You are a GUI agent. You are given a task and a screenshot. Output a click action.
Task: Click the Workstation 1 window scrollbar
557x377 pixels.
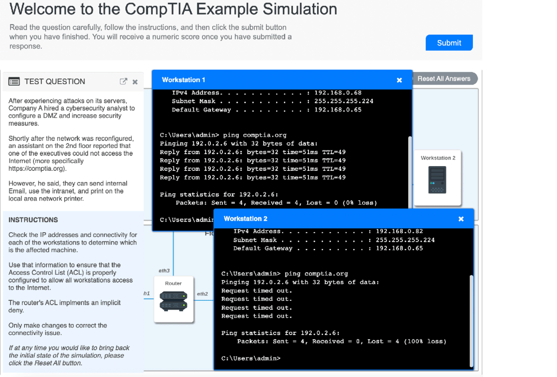coord(410,172)
